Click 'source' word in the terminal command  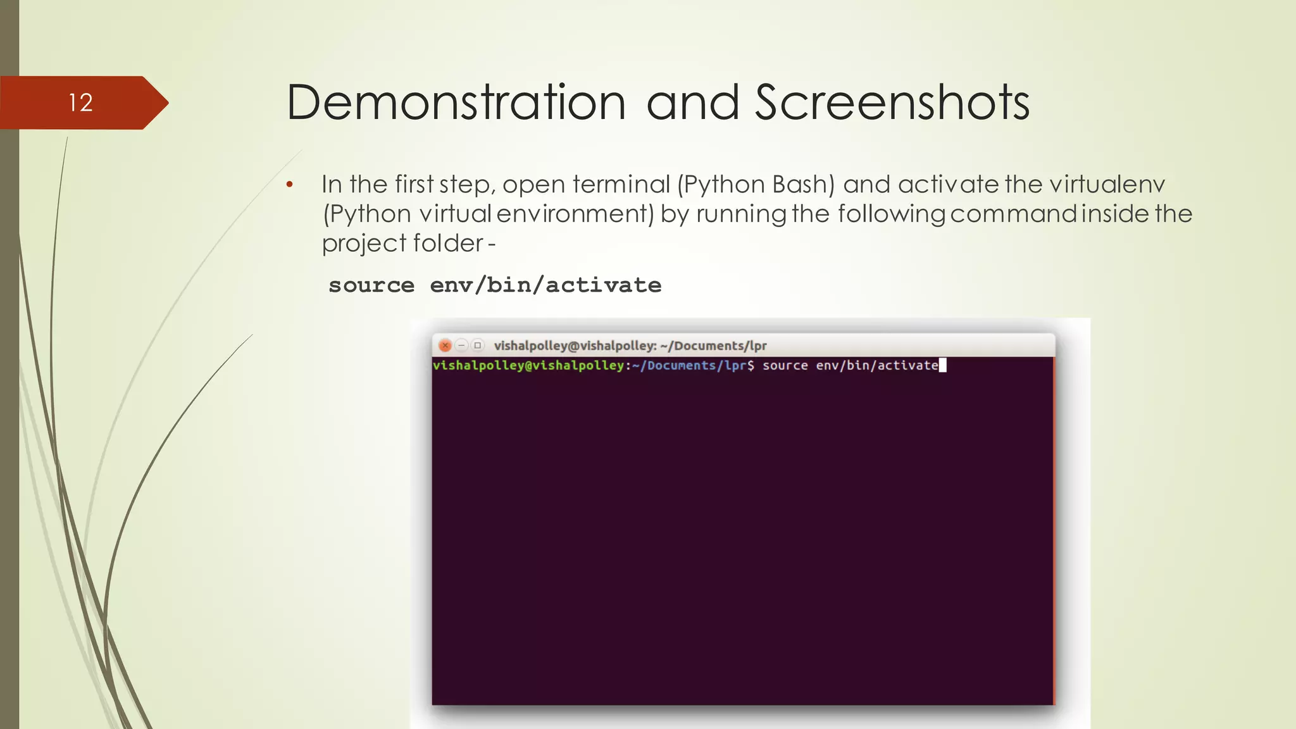click(x=785, y=365)
